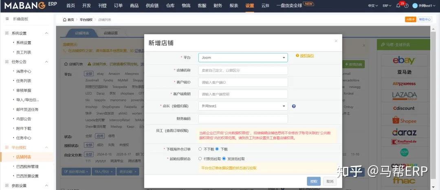Open the 首页 top menu
Viewport: 440px width, 190px height.
tap(70, 6)
